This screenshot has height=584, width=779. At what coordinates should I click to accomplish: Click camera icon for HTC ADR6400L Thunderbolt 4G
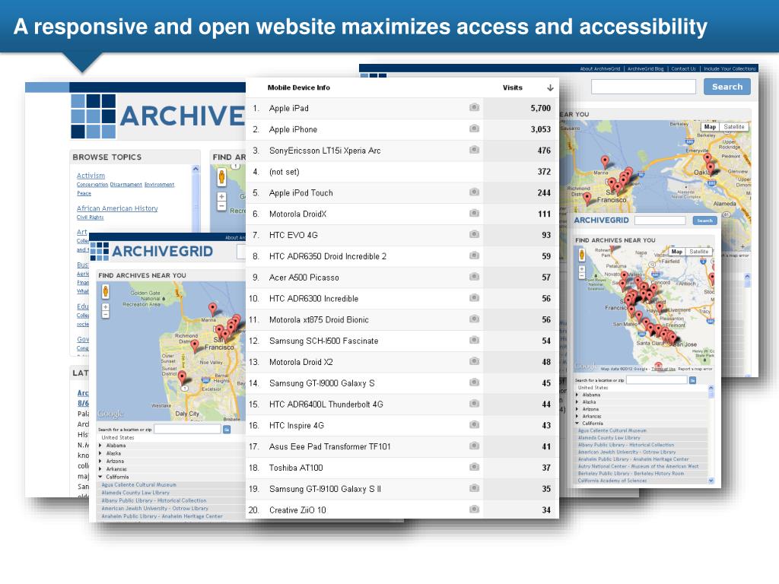pyautogui.click(x=475, y=404)
